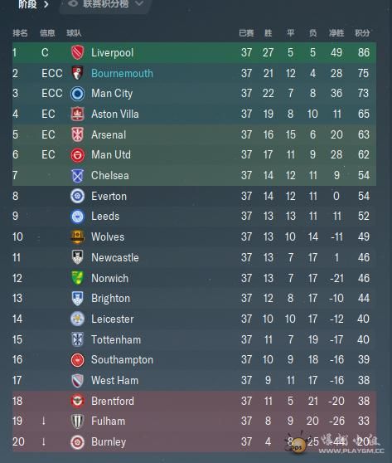
Task: Sort table by 净胜 goal difference column
Action: [x=336, y=33]
